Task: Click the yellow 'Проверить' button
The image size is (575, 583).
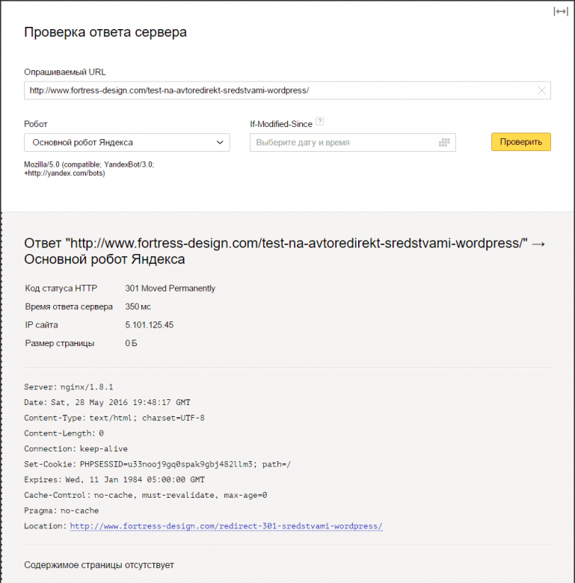Action: tap(520, 142)
